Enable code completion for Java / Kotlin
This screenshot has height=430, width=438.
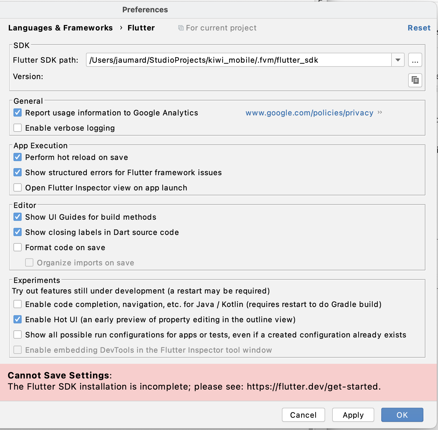point(17,304)
